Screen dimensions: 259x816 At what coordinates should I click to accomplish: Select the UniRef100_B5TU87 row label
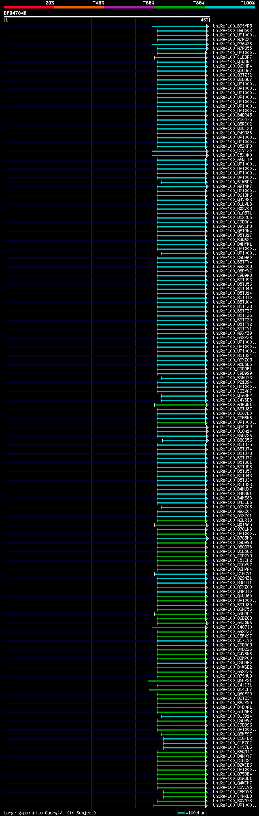click(232, 409)
